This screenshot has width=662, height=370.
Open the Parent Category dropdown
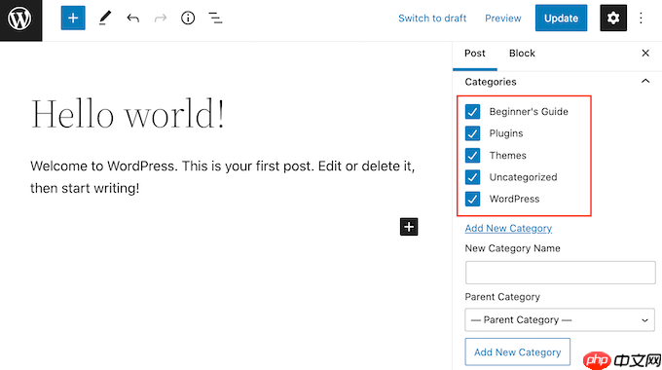tap(560, 319)
